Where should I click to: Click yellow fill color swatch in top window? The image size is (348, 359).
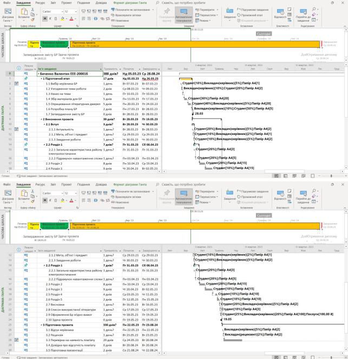(x=62, y=18)
